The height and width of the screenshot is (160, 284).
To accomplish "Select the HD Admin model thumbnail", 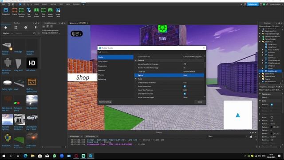I will [32, 63].
